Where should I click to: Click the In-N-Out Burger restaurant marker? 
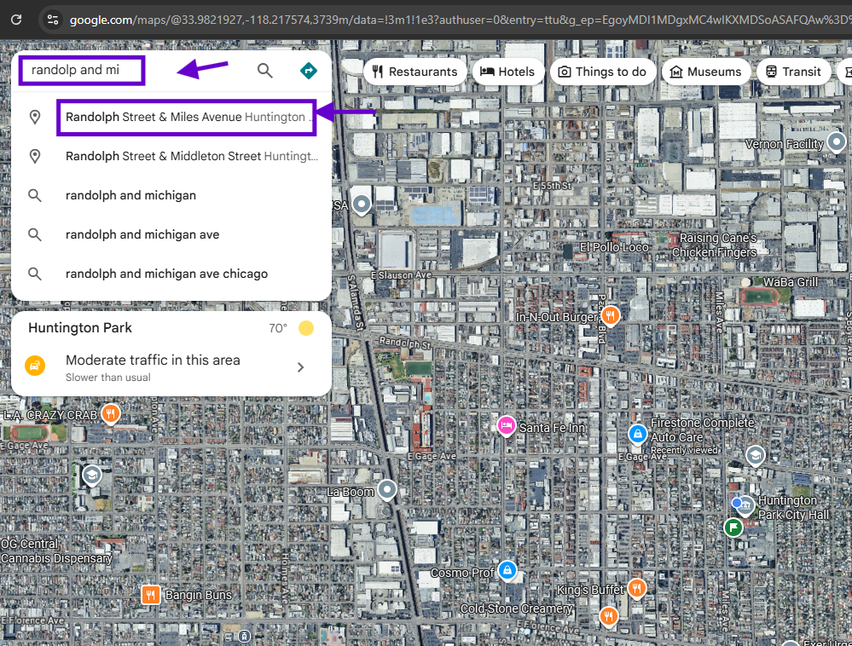tap(611, 314)
